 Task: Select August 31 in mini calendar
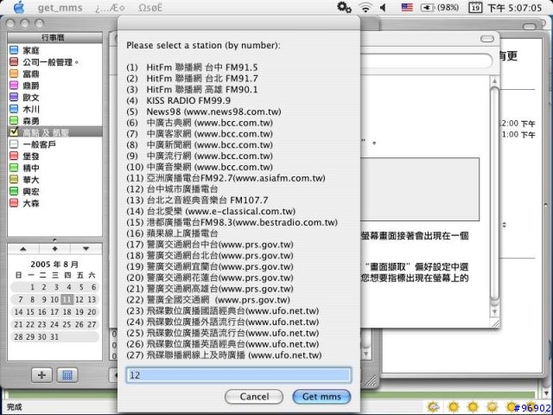click(54, 337)
